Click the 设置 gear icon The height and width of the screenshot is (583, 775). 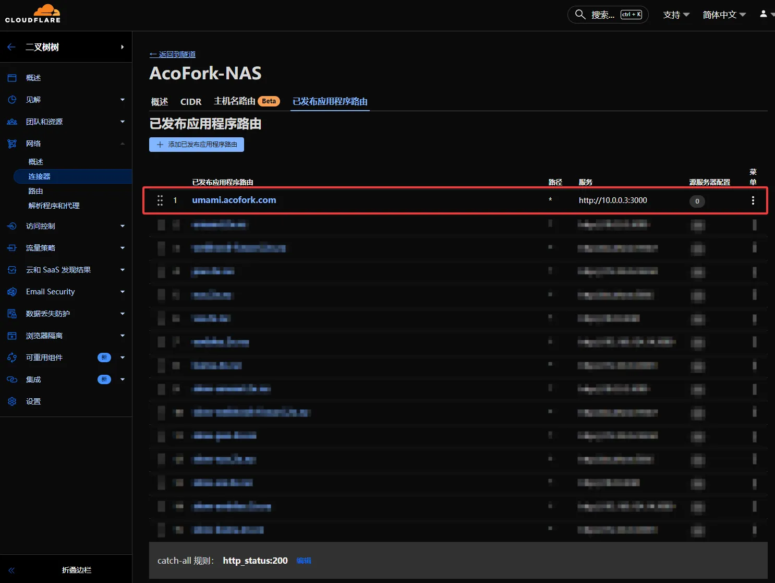(x=12, y=401)
